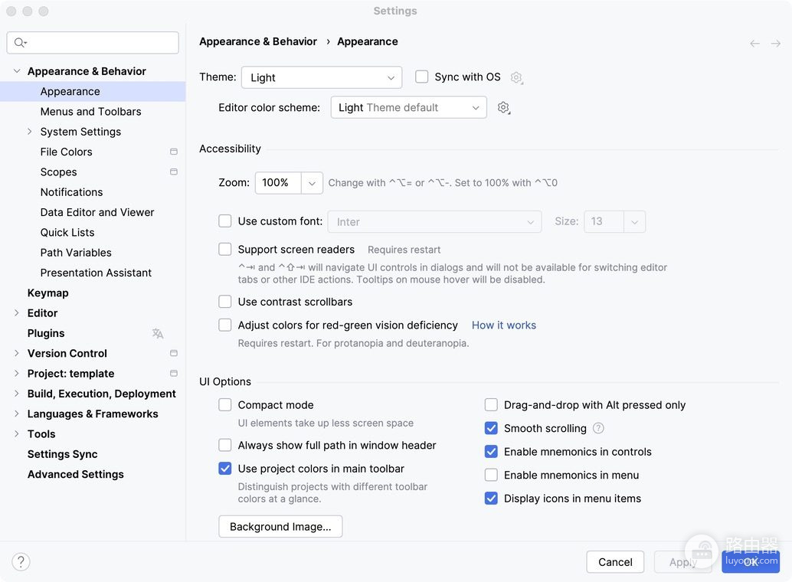Enable Use custom font checkbox
The width and height of the screenshot is (792, 582).
pos(224,221)
